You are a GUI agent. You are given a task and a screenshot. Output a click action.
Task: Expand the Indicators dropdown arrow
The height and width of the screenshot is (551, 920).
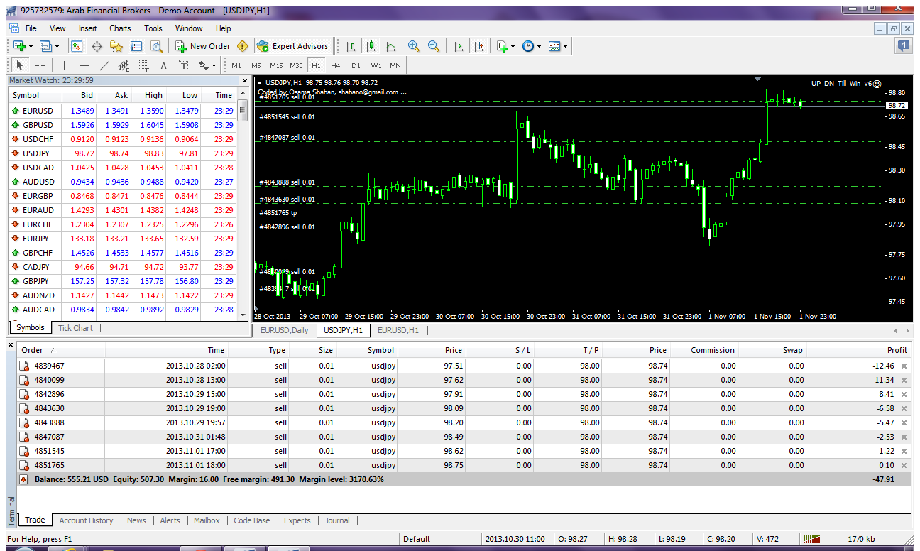pos(513,46)
